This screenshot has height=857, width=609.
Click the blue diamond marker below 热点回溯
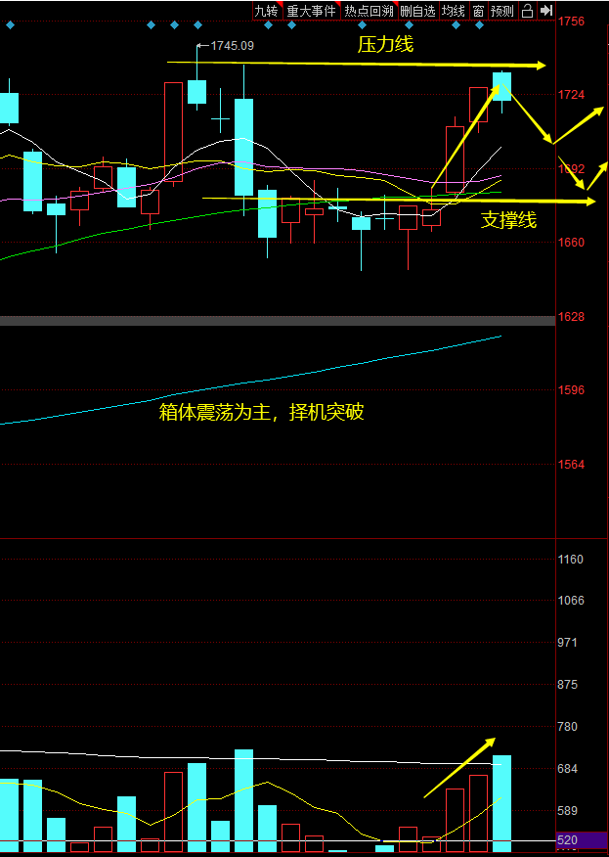point(362,25)
